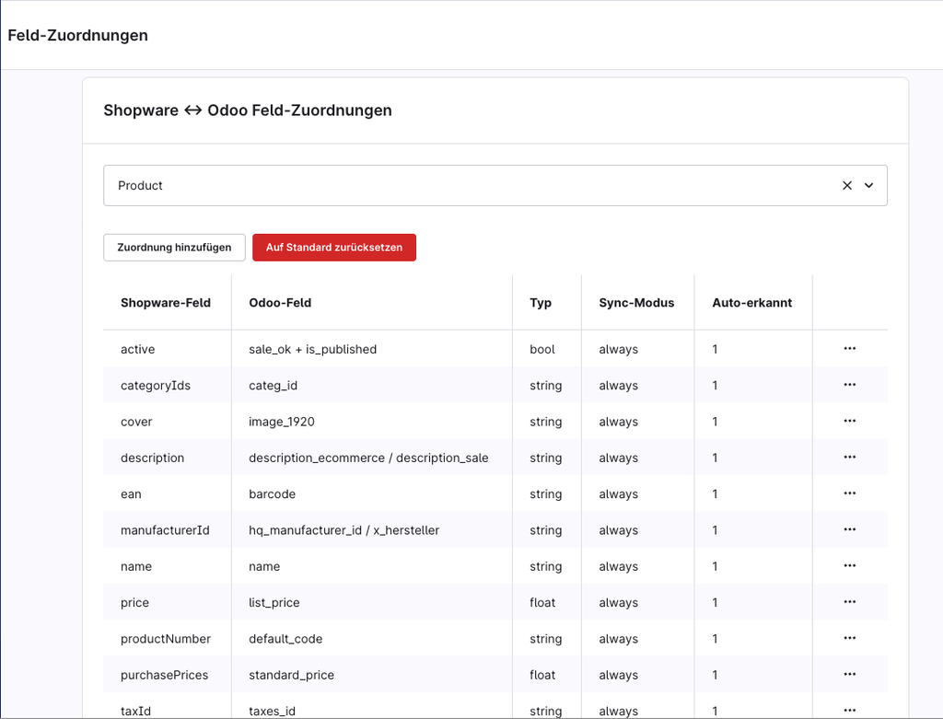943x719 pixels.
Task: Clear the Product selection with X
Action: coord(847,185)
